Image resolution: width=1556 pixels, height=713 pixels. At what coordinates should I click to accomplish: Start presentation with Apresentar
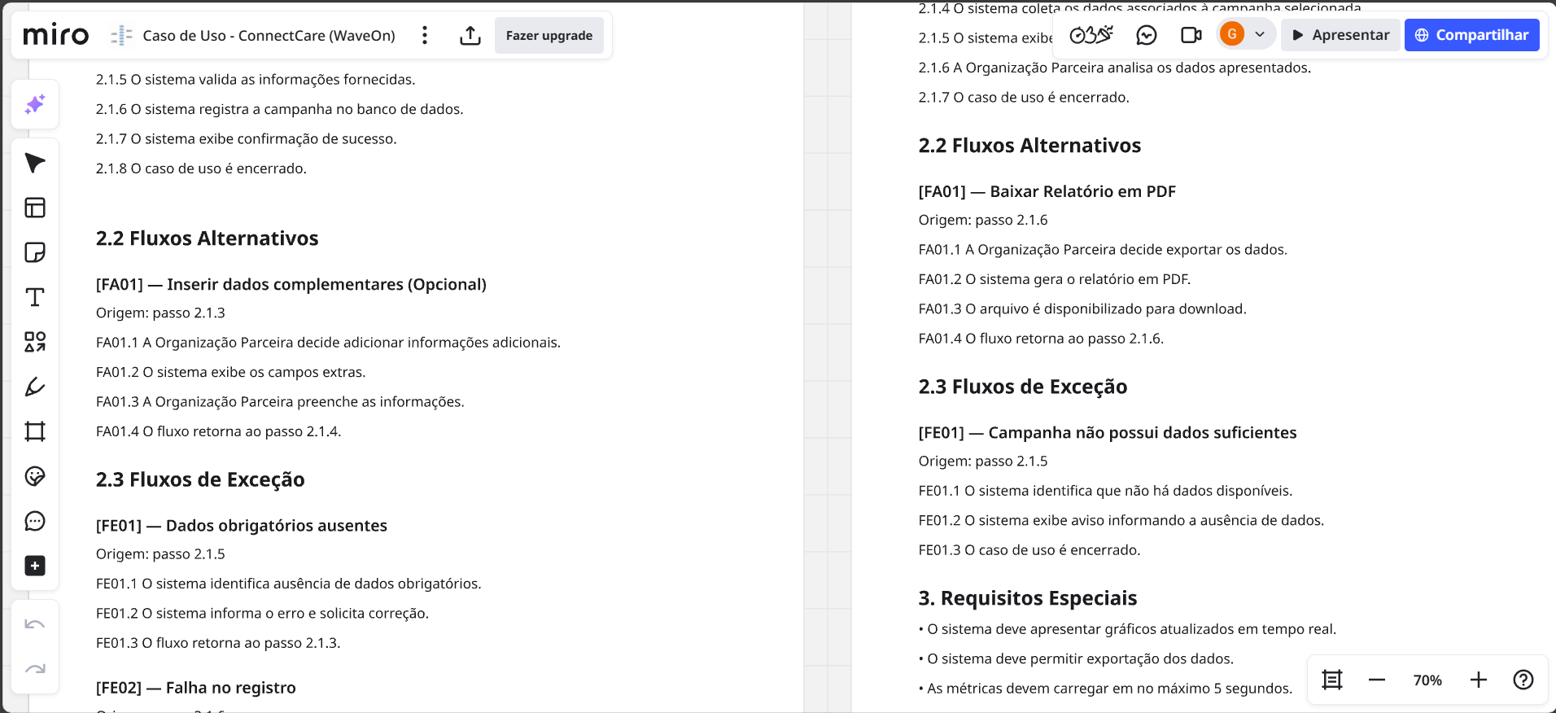[1340, 35]
